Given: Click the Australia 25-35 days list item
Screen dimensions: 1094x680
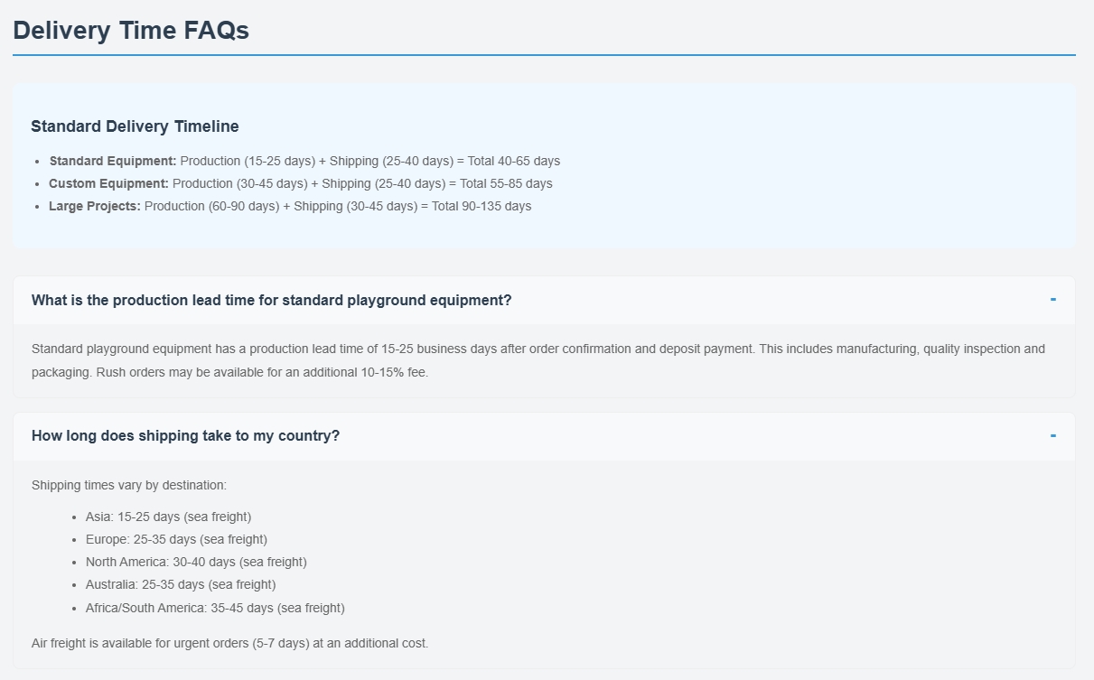Looking at the screenshot, I should click(x=181, y=585).
